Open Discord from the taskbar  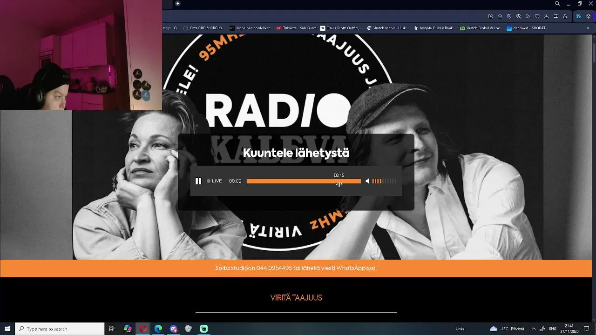(x=174, y=328)
